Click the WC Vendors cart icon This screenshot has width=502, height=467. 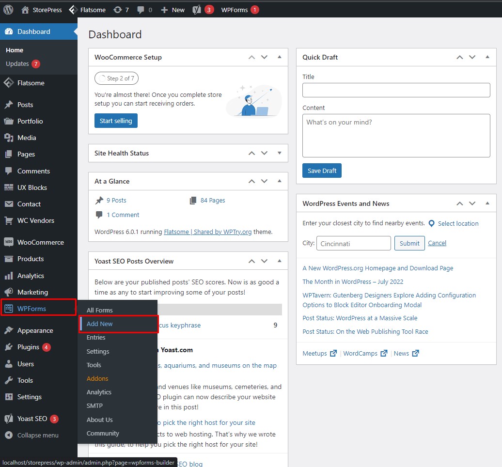coord(9,220)
